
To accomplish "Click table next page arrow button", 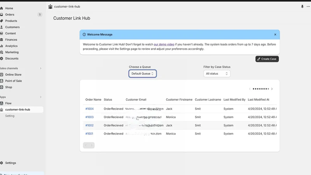I will [92, 145].
